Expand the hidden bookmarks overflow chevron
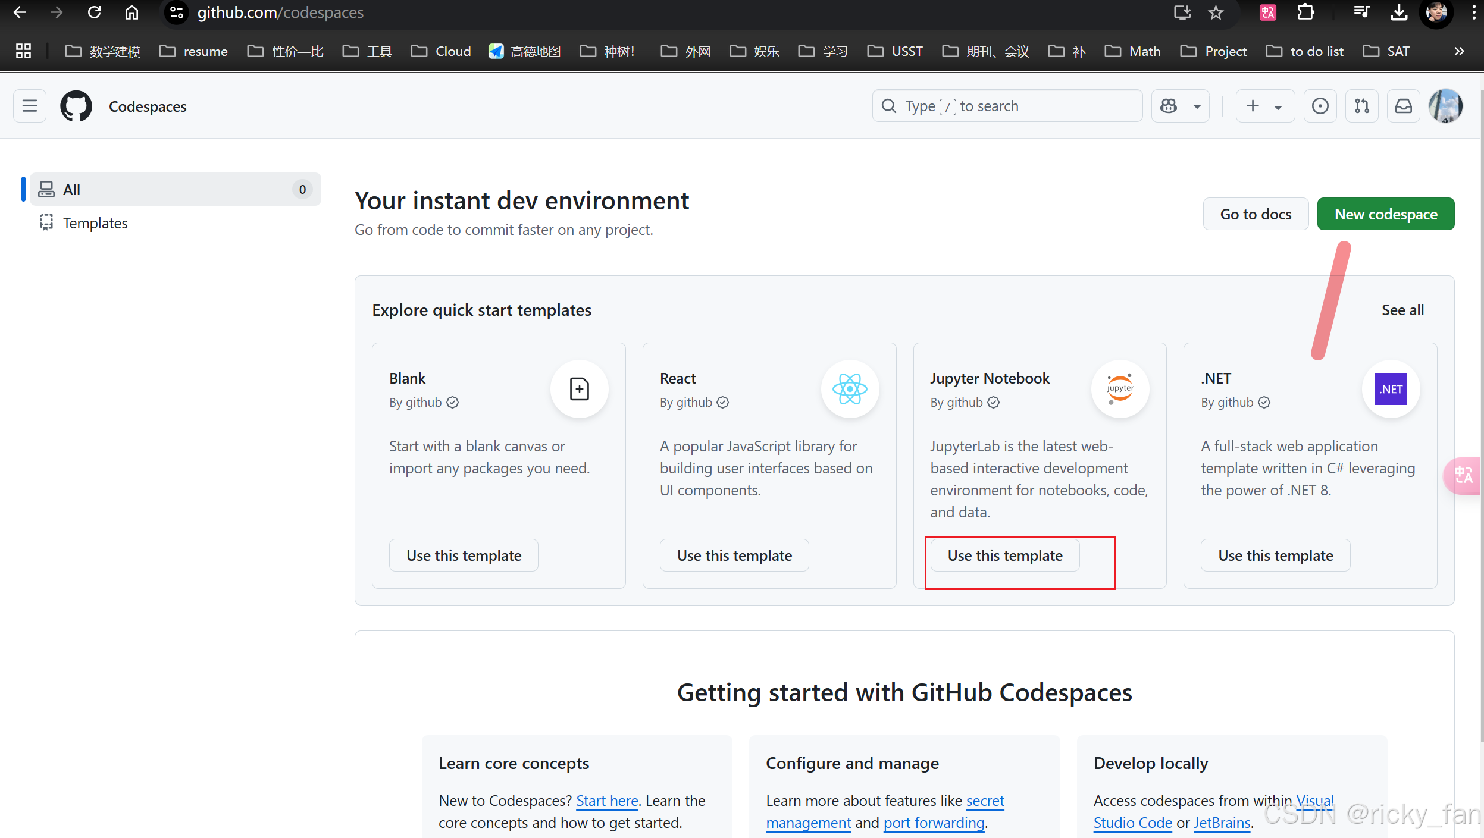1484x838 pixels. pyautogui.click(x=1458, y=51)
